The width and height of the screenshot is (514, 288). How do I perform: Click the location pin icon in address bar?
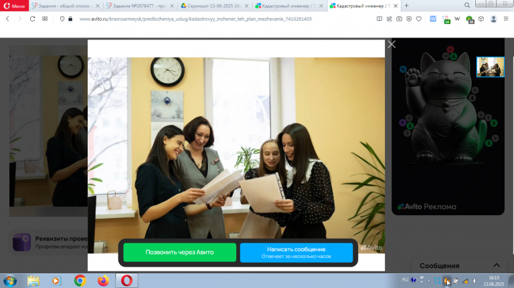(x=62, y=19)
